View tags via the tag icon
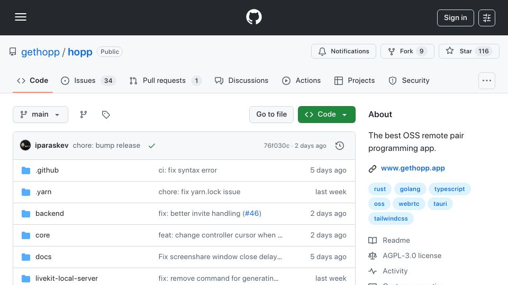Viewport: 508px width, 285px height. pos(106,115)
